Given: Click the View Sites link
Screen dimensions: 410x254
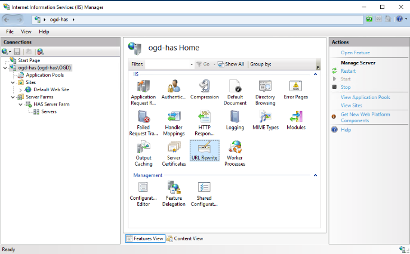Looking at the screenshot, I should click(x=351, y=106).
